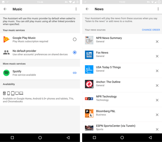The image size is (162, 142).
Task: Click CHANGE ORDER link
Action: tap(151, 30)
